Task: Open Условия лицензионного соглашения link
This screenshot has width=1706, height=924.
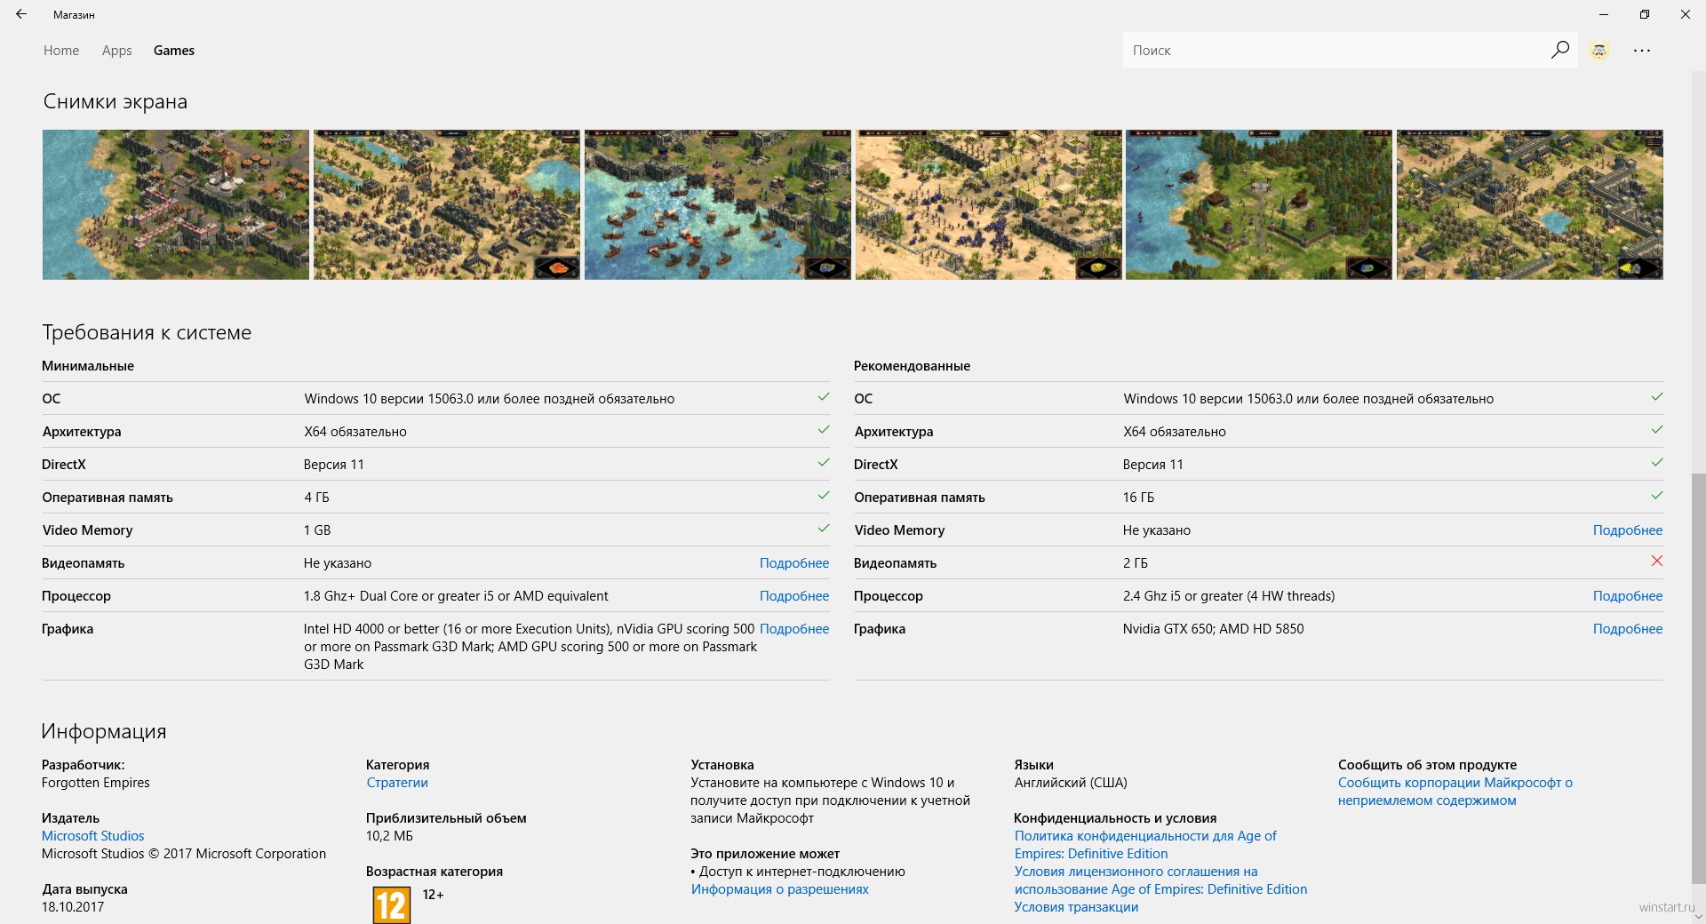Action: 1160,880
